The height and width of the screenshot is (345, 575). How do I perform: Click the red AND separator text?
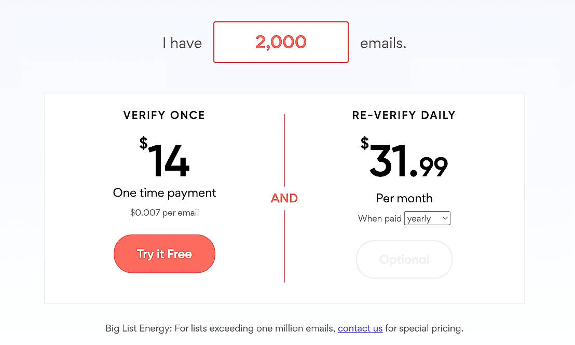tap(284, 198)
